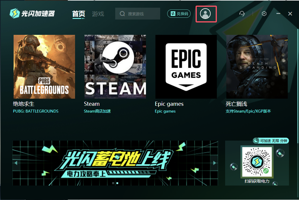Open the user account avatar
Screen dimensions: 299x200
point(205,14)
